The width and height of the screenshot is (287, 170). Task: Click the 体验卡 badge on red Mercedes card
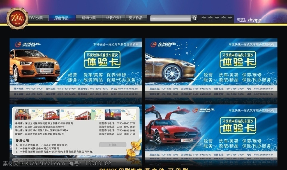click(x=238, y=126)
